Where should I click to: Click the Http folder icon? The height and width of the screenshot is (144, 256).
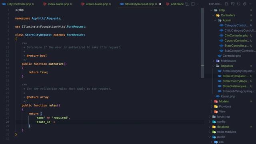click(x=216, y=10)
